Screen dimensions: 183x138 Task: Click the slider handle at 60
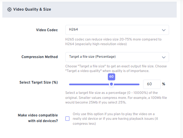click(x=112, y=84)
